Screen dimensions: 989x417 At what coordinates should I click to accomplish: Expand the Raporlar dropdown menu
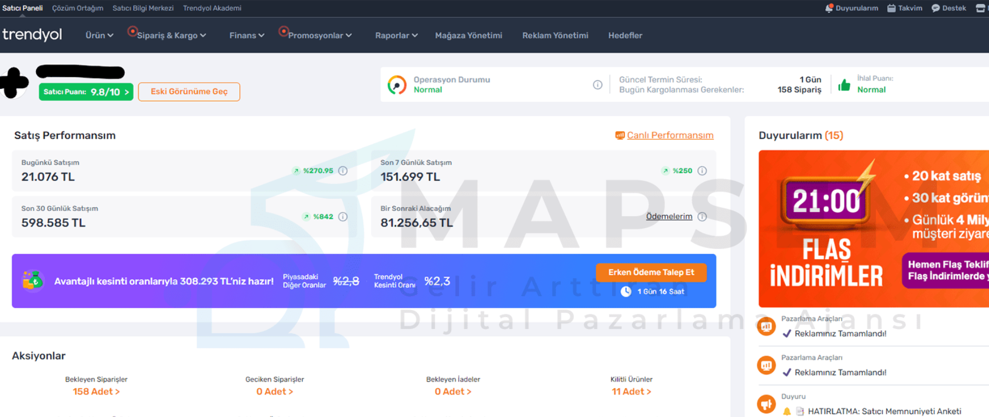click(396, 36)
